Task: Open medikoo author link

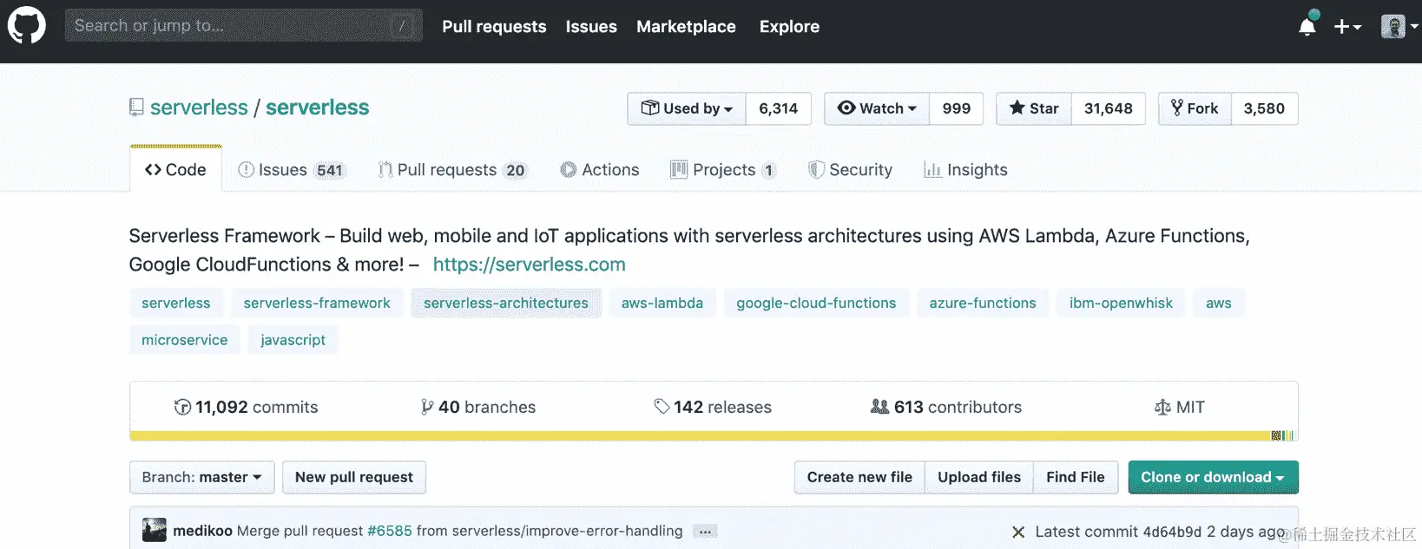Action: 202,531
